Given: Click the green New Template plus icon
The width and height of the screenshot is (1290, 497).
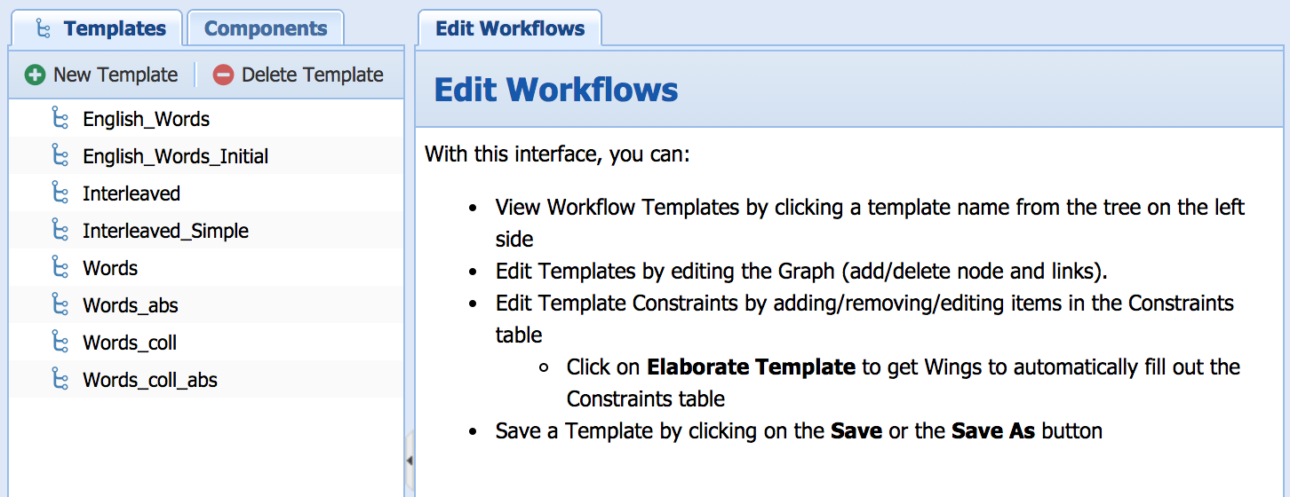Looking at the screenshot, I should [36, 75].
